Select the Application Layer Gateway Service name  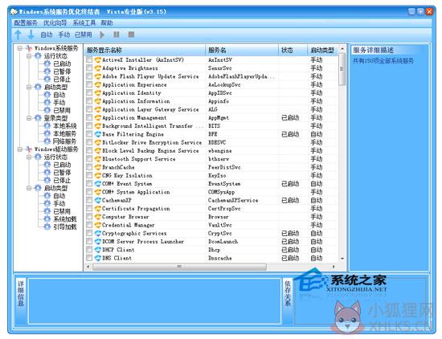point(150,109)
